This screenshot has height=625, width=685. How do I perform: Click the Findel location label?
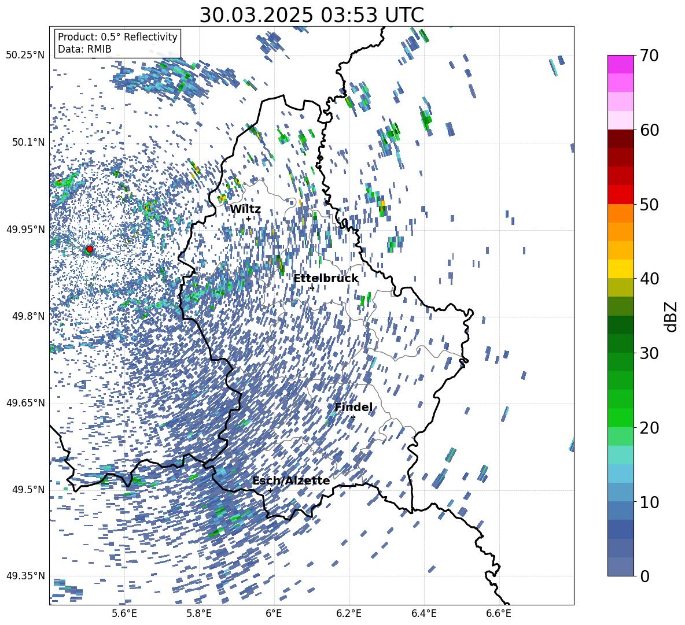[353, 407]
